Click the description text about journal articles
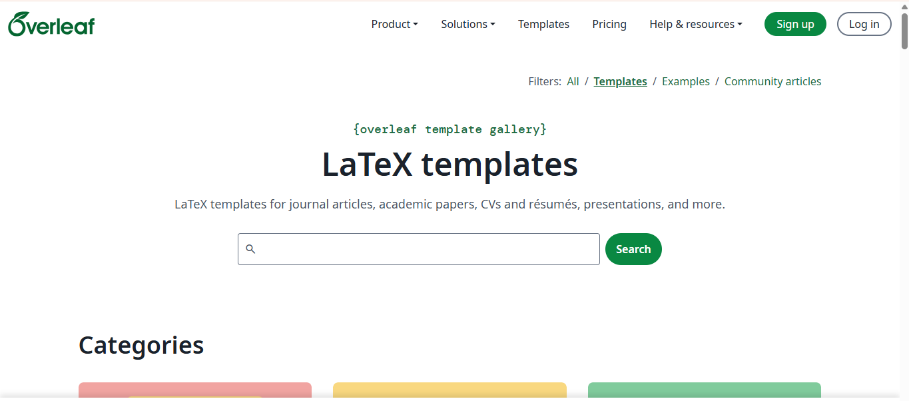 click(450, 204)
